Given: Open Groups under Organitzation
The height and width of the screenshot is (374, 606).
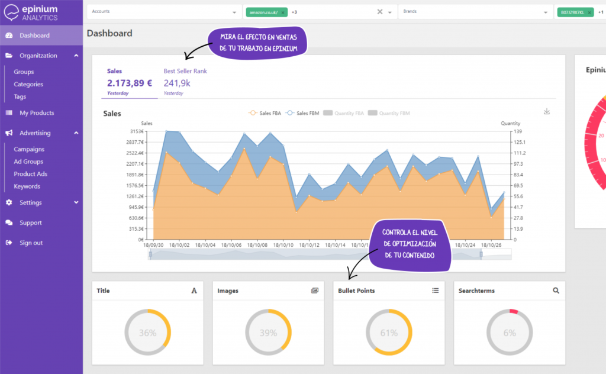Looking at the screenshot, I should pyautogui.click(x=24, y=72).
